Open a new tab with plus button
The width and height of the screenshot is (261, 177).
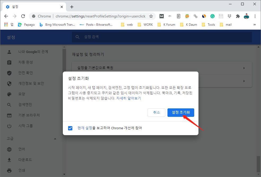point(72,7)
